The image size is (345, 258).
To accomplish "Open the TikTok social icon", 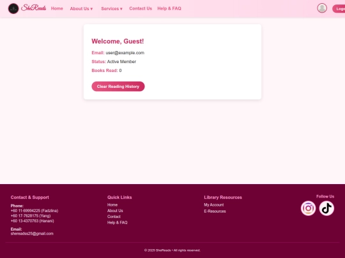I will pyautogui.click(x=326, y=208).
